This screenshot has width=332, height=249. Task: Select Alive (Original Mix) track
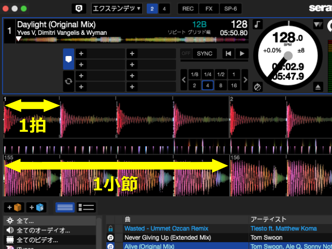pyautogui.click(x=149, y=246)
